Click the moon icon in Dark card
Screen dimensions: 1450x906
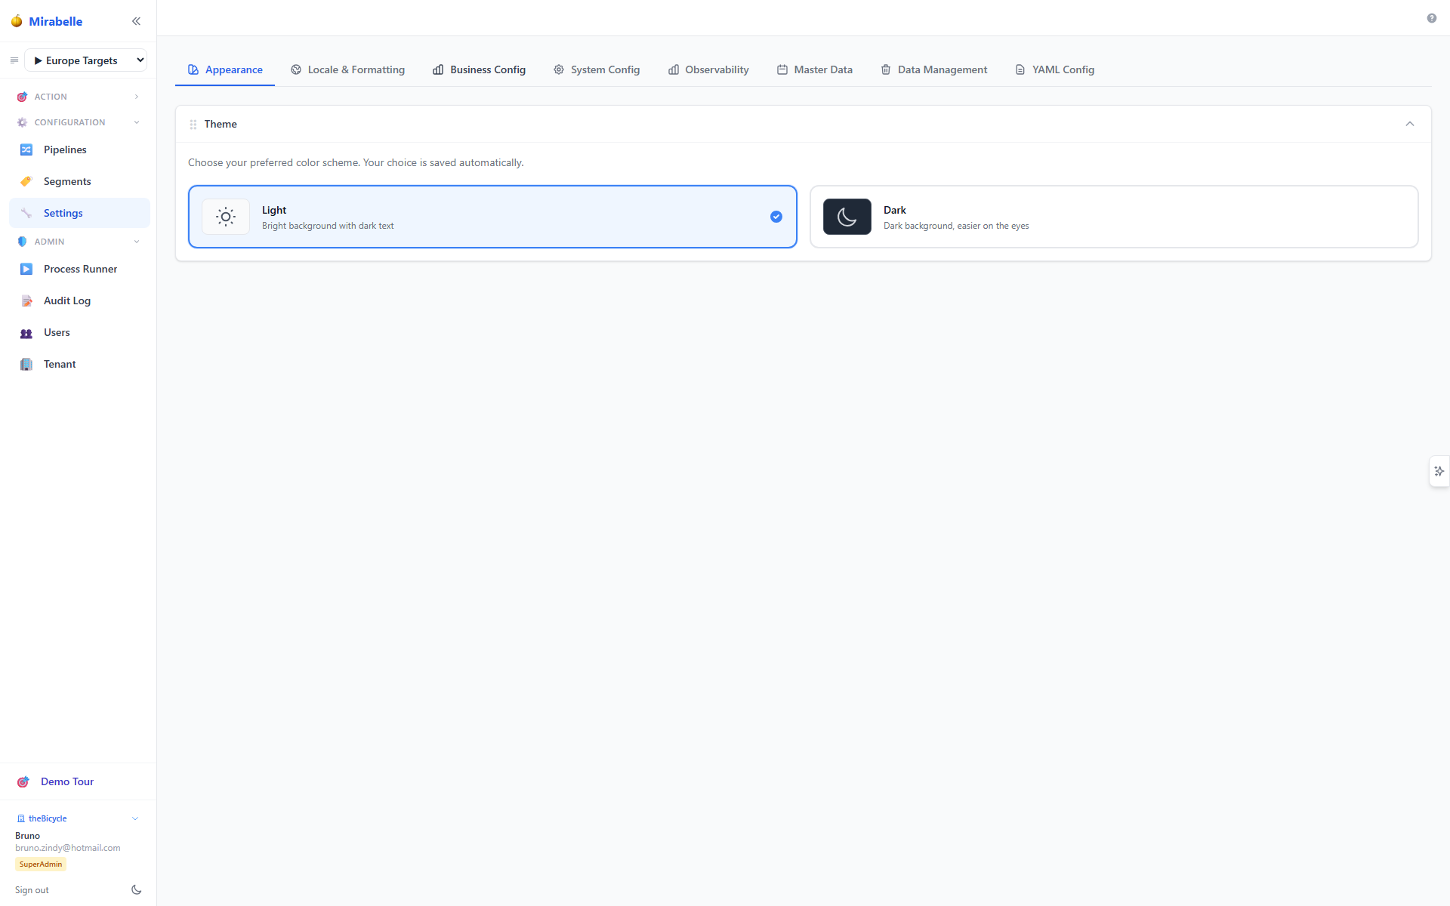click(847, 217)
